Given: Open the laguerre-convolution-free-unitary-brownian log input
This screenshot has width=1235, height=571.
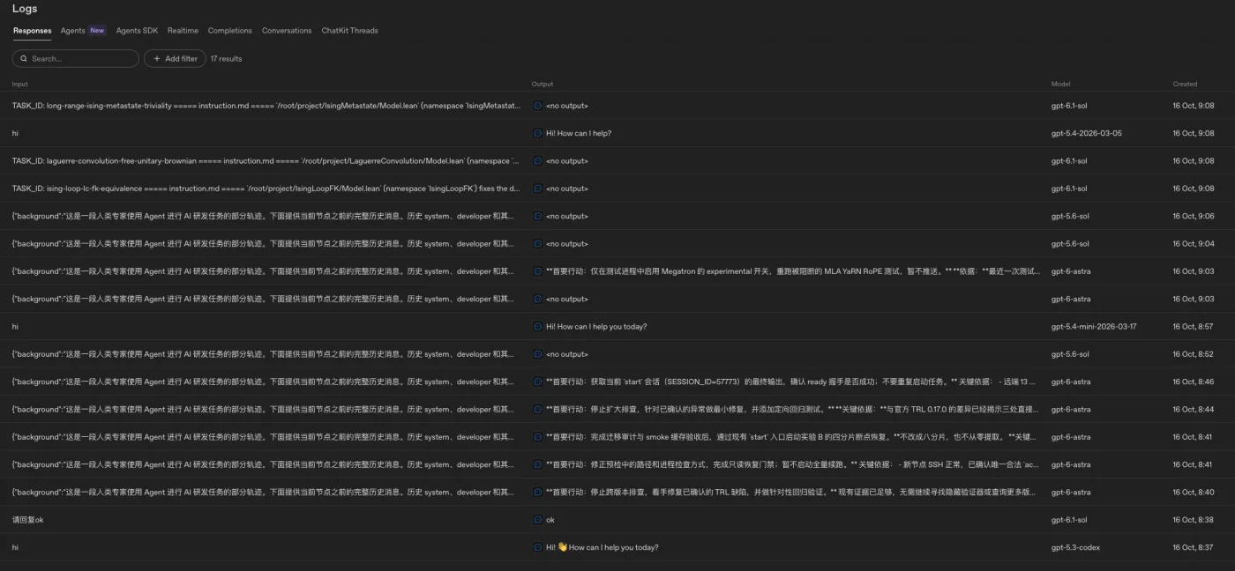Looking at the screenshot, I should [266, 161].
